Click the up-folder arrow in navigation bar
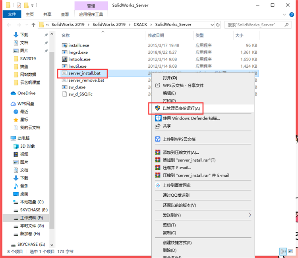 coord(33,25)
